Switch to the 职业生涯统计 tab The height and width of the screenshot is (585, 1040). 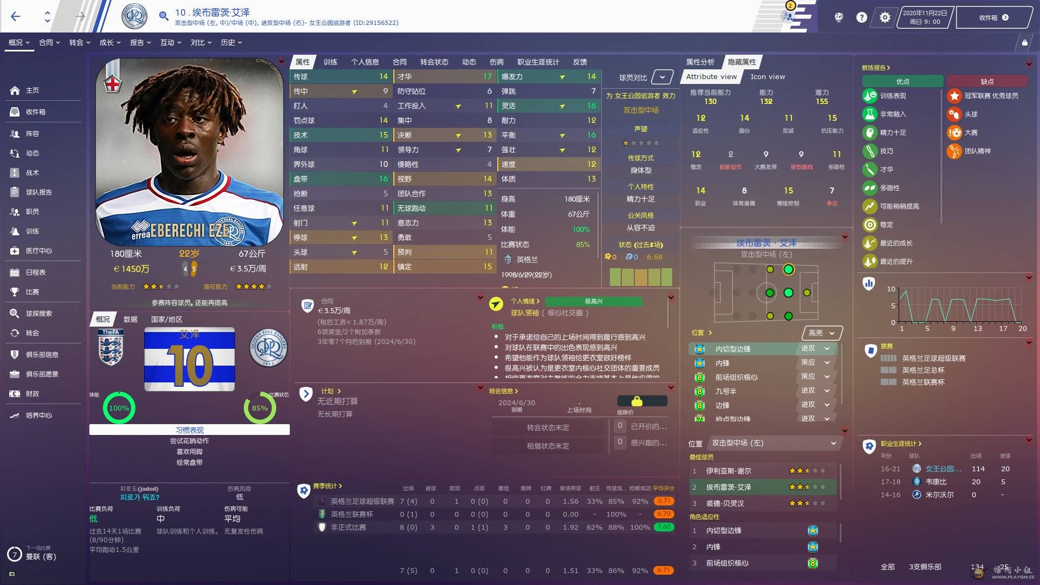point(538,62)
